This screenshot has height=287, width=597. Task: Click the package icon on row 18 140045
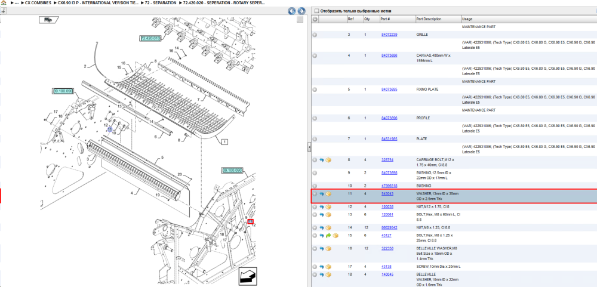coord(328,274)
